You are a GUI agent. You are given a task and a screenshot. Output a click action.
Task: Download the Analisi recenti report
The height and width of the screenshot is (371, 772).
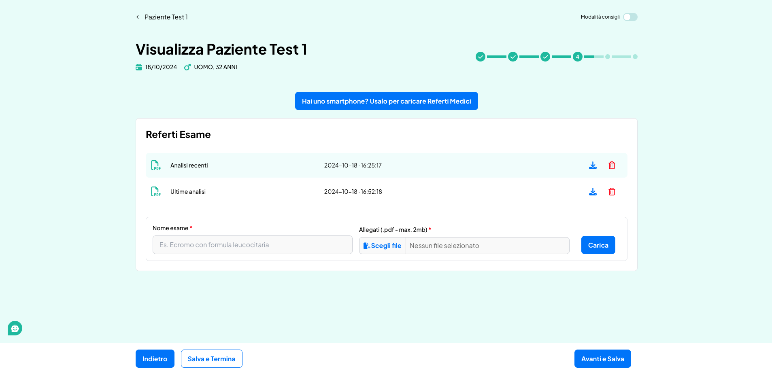[x=593, y=165]
